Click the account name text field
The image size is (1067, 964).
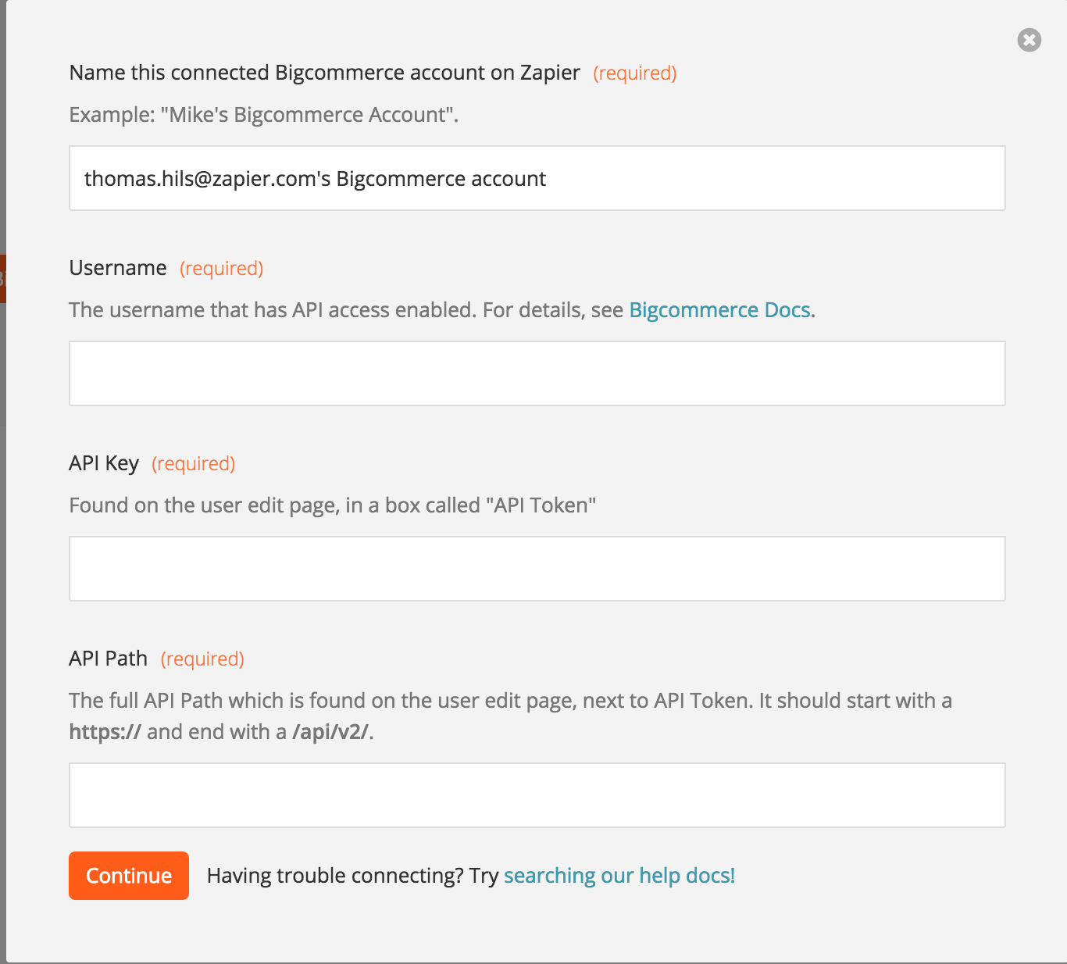(x=537, y=178)
